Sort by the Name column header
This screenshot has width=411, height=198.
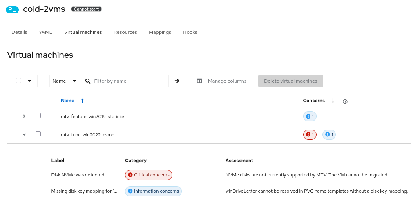68,101
